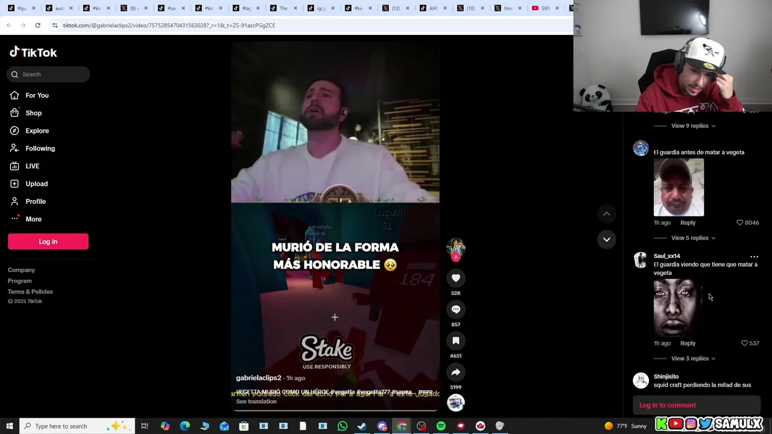The image size is (772, 434).
Task: Click the browser back arrow
Action: tap(8, 25)
